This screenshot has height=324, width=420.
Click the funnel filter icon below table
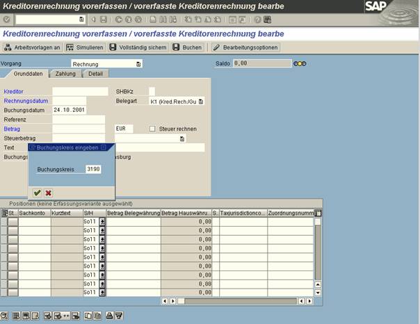point(119,316)
